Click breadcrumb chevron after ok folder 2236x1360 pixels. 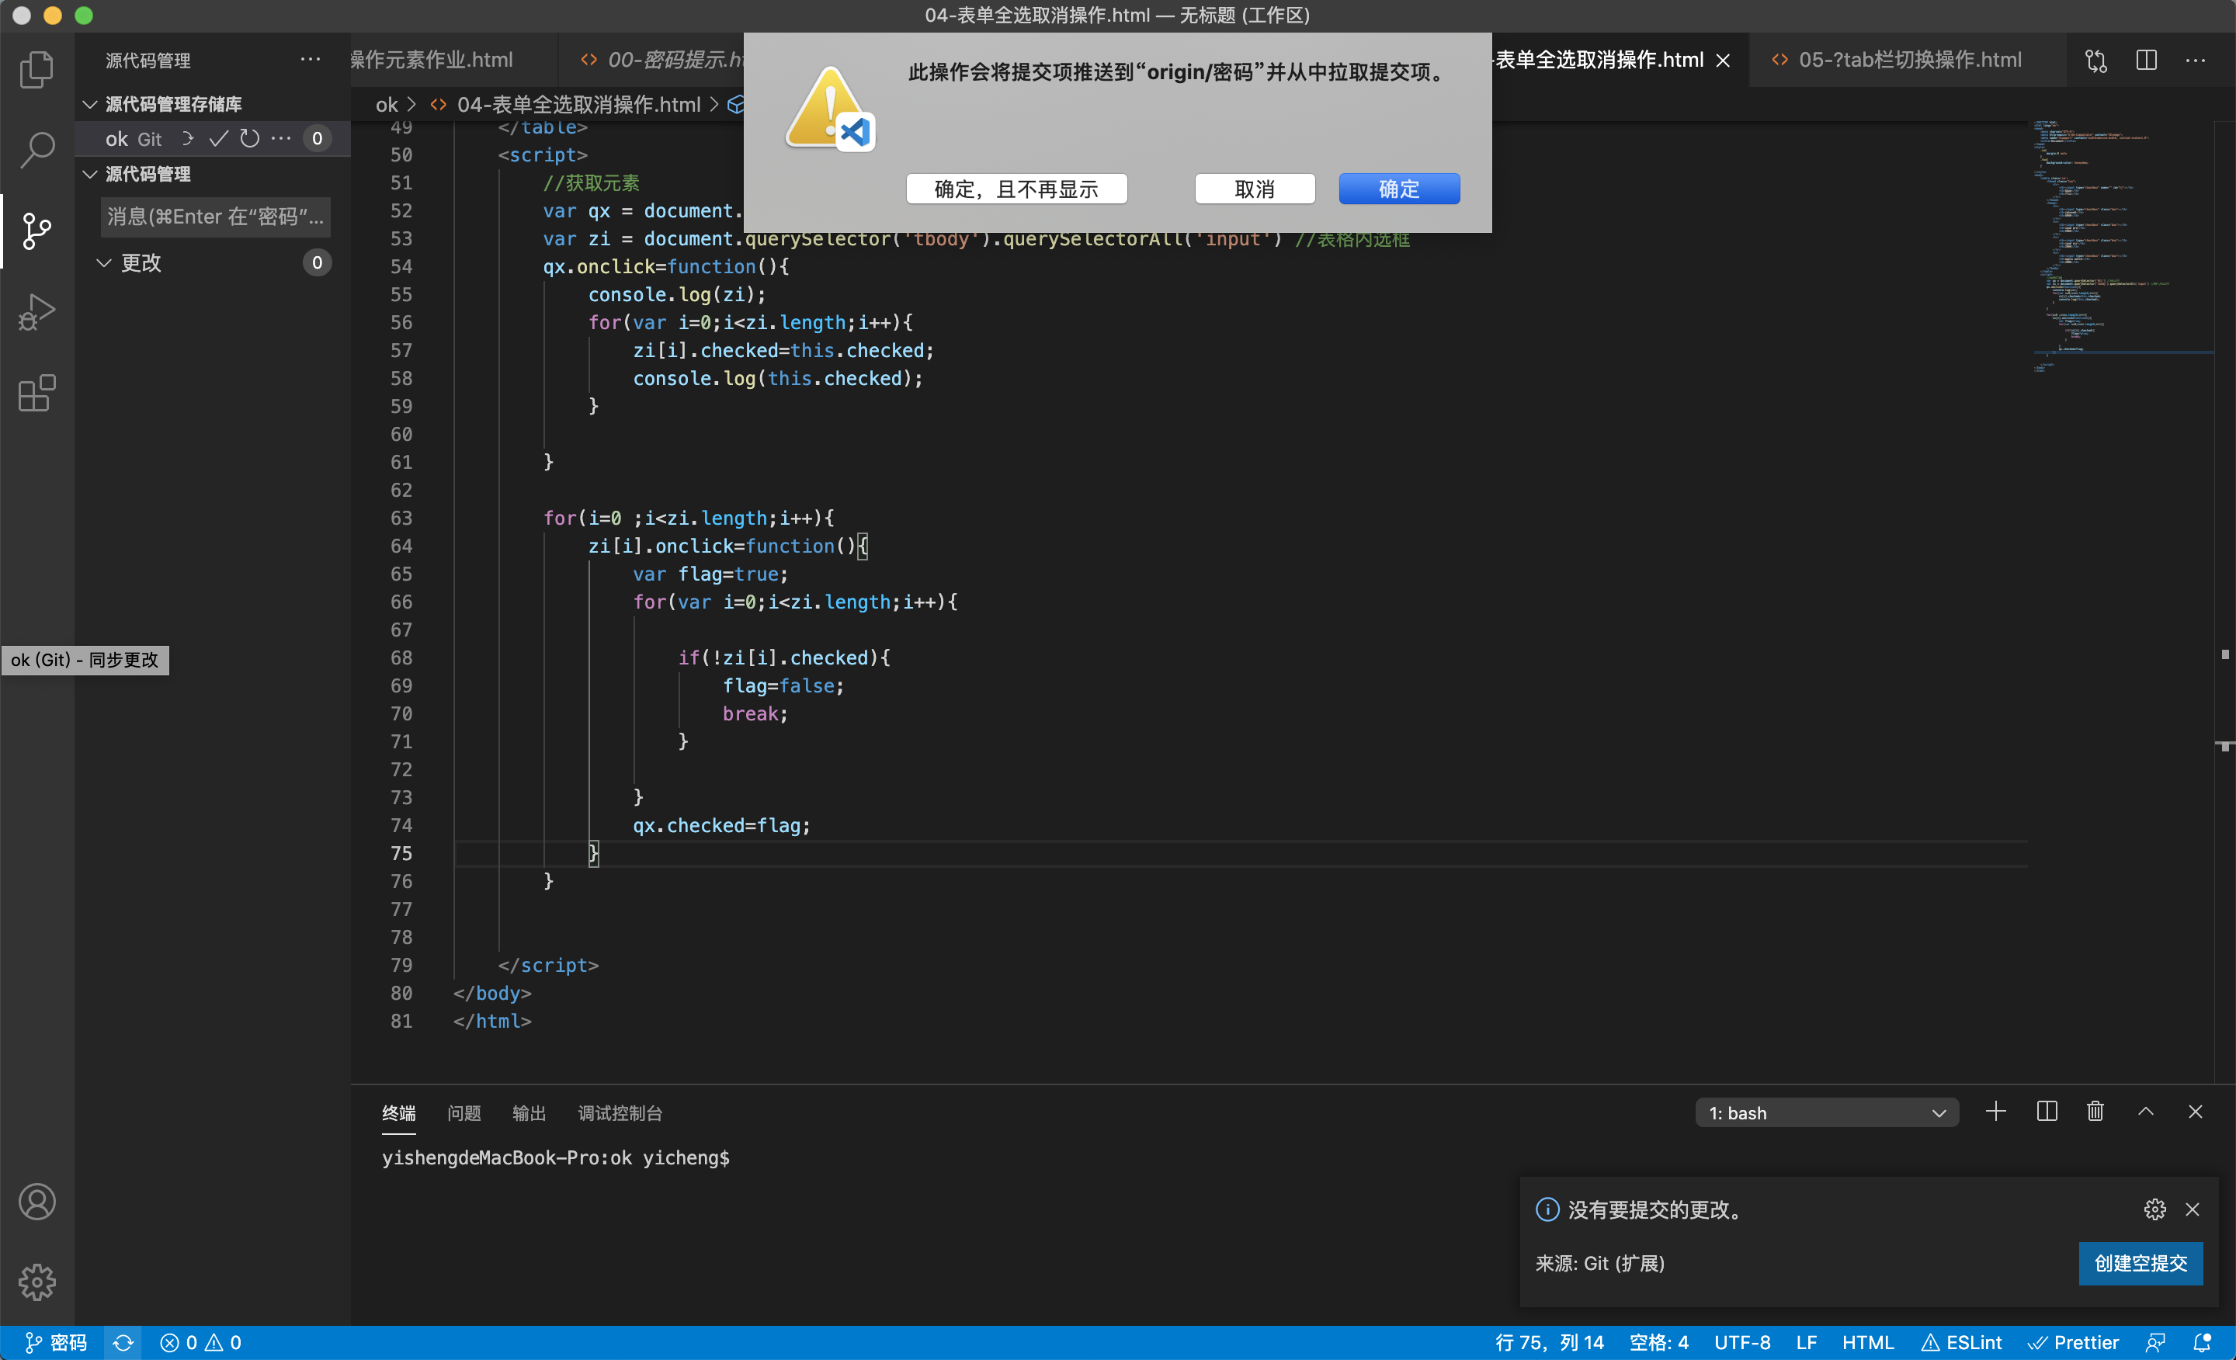click(x=412, y=106)
